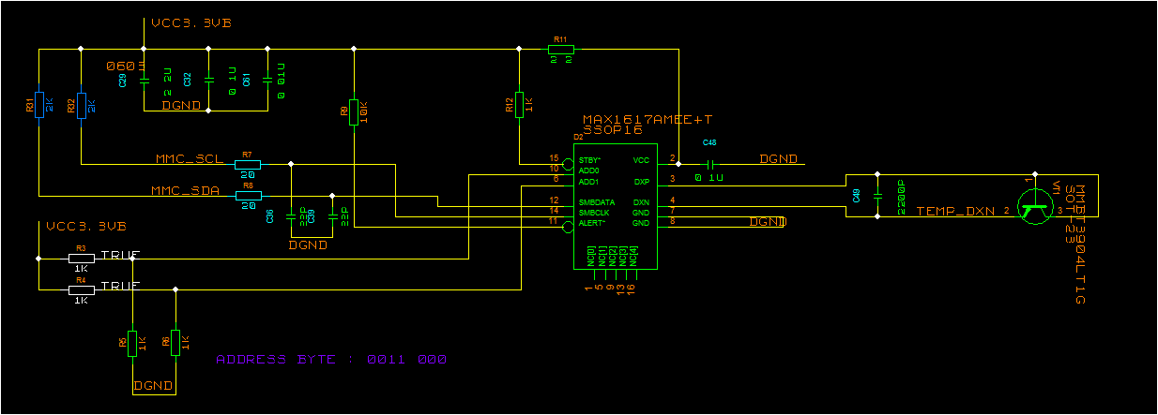Click the 10K value of R9
This screenshot has width=1158, height=415.
[365, 114]
